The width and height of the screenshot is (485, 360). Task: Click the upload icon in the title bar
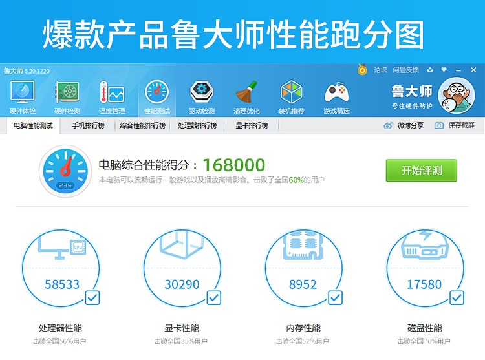(429, 70)
